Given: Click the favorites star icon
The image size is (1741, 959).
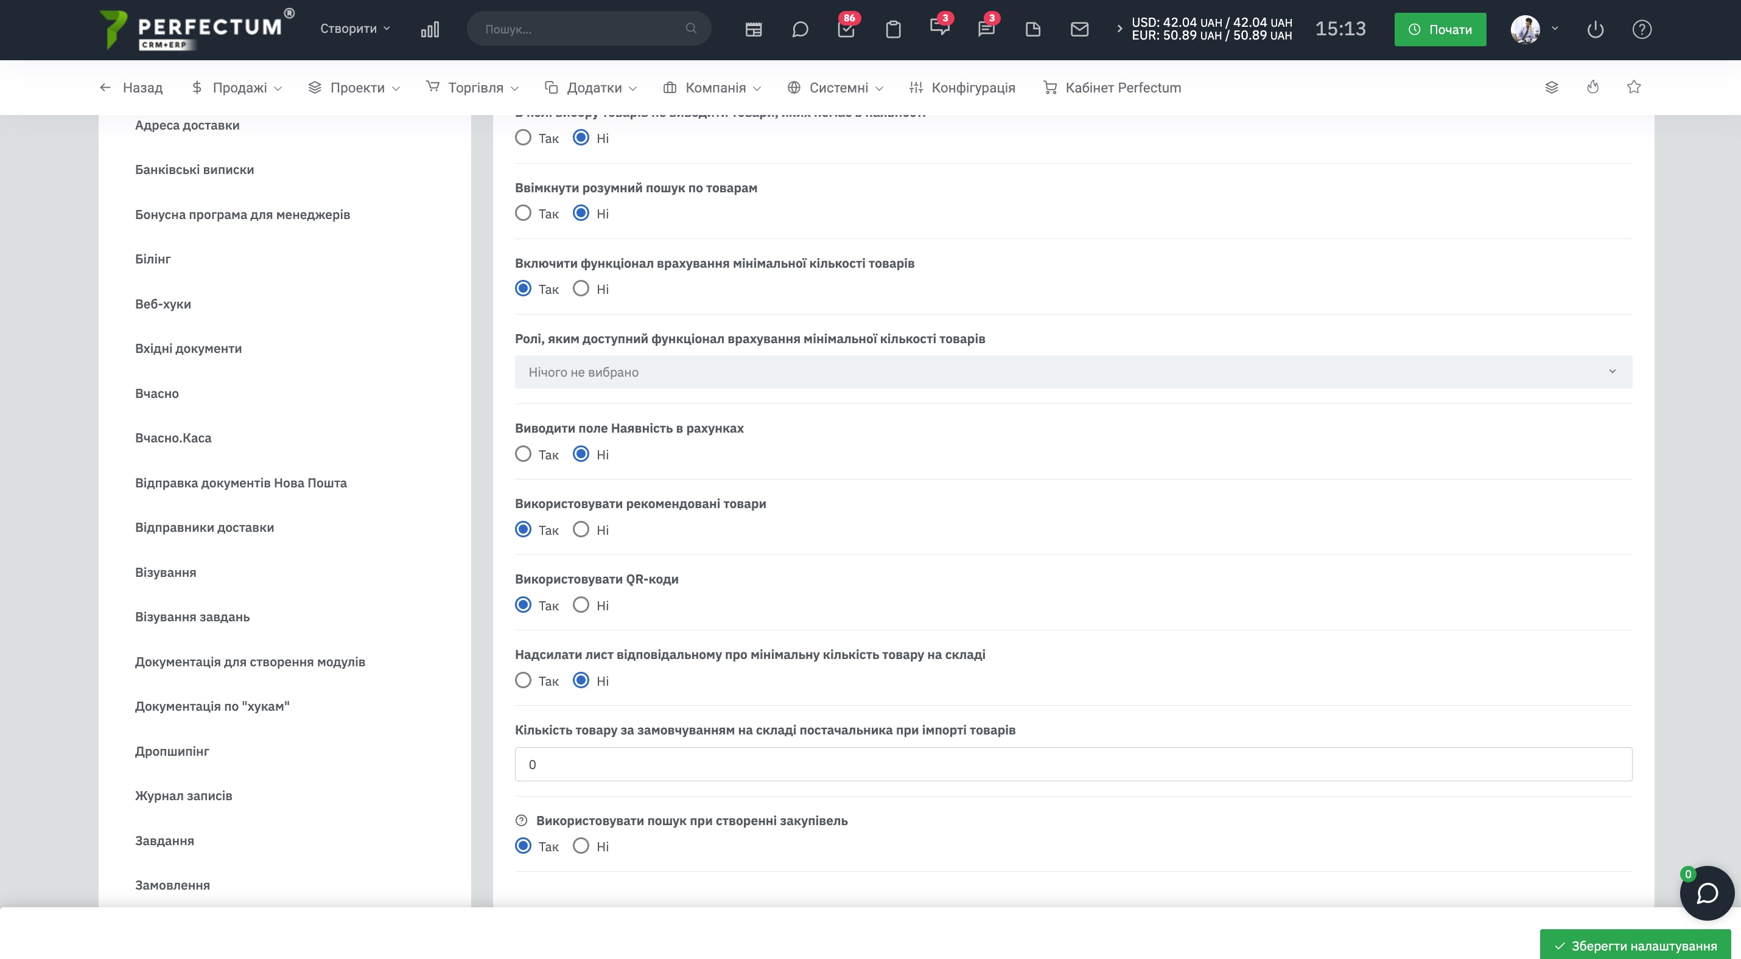Looking at the screenshot, I should (1633, 87).
